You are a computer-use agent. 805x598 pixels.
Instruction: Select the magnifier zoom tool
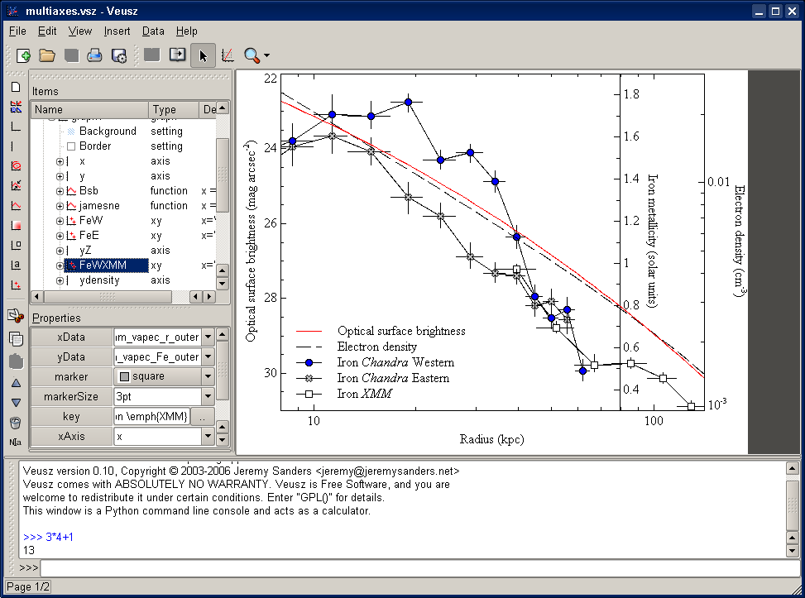(252, 55)
